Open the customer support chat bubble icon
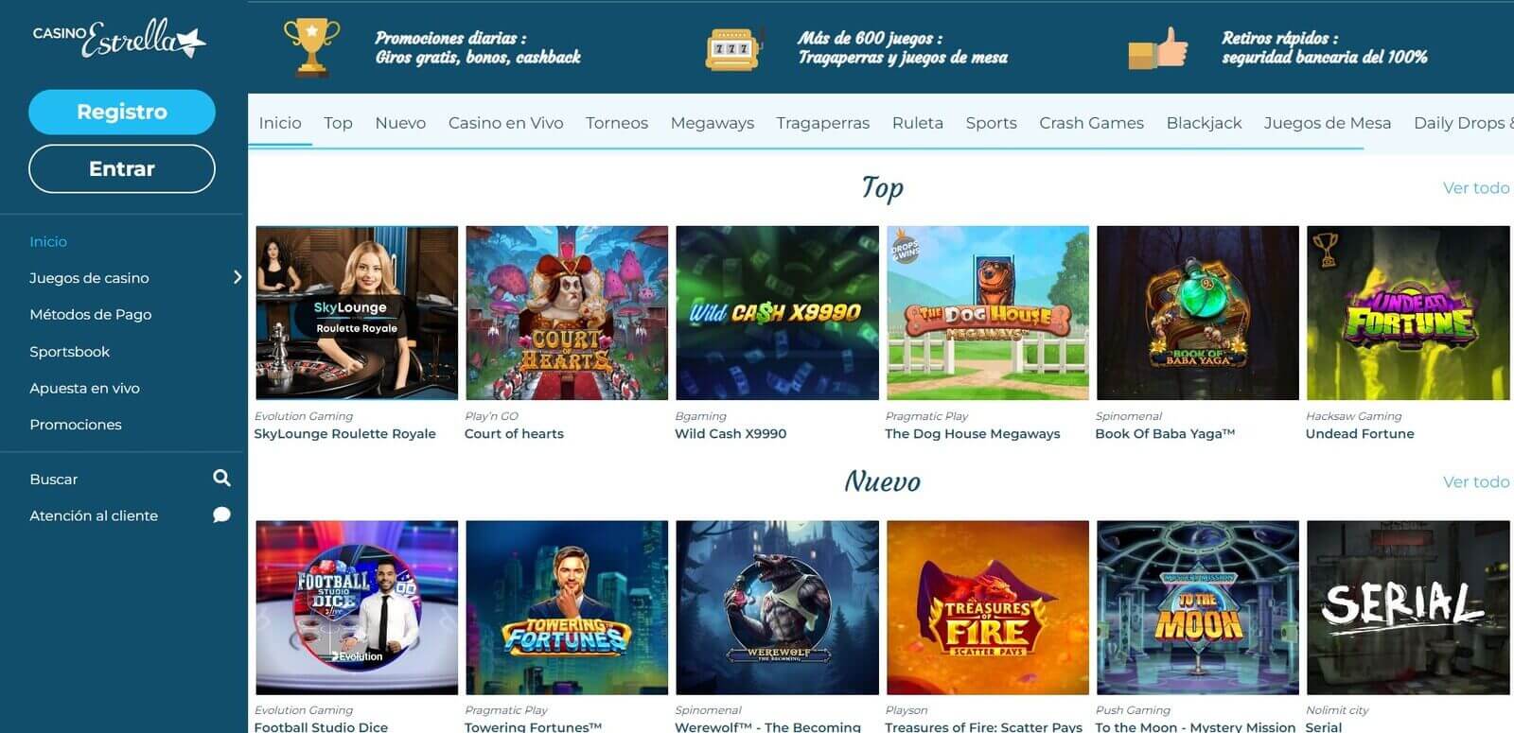 click(x=221, y=515)
